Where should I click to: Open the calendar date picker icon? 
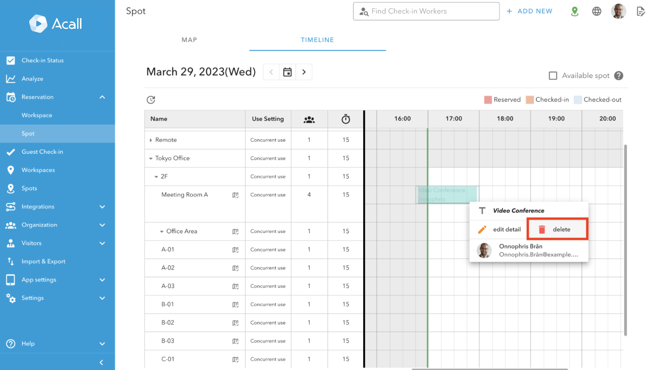click(287, 72)
